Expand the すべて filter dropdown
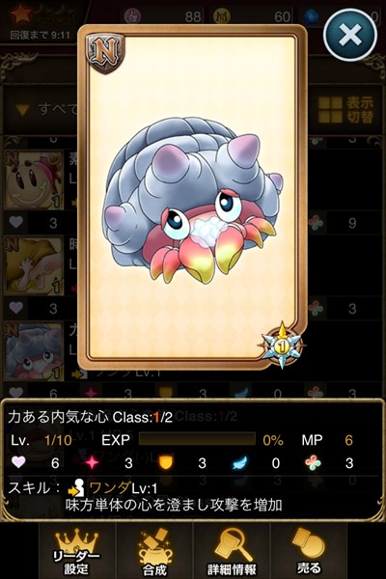This screenshot has width=386, height=579. (x=46, y=110)
